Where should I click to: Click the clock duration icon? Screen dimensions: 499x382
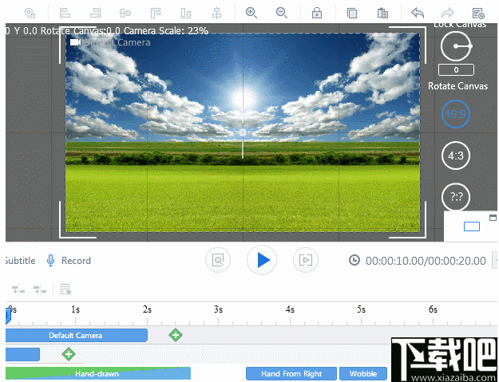[x=354, y=260]
